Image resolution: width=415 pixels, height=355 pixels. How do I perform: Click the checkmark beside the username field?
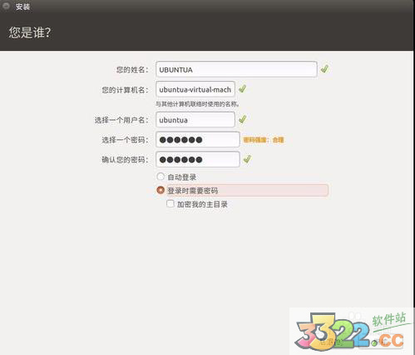(x=243, y=119)
